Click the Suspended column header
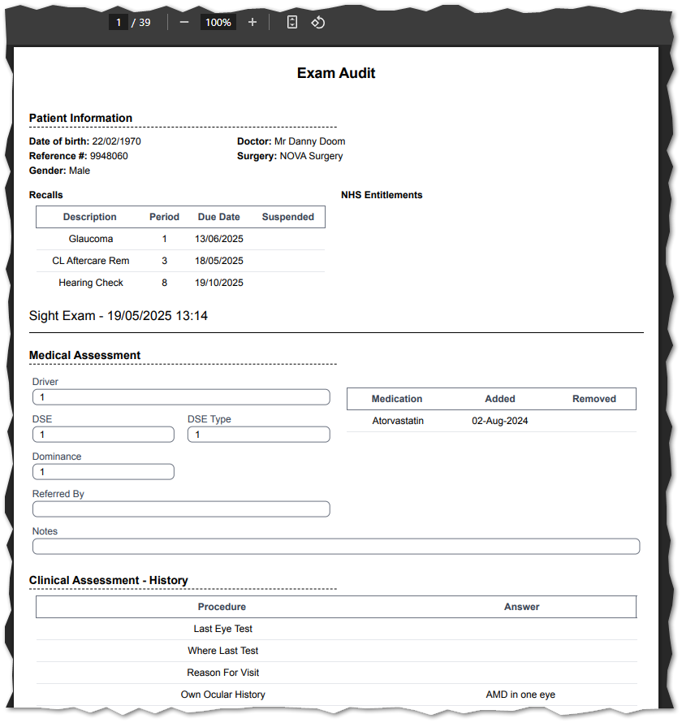Image resolution: width=682 pixels, height=723 pixels. point(288,217)
